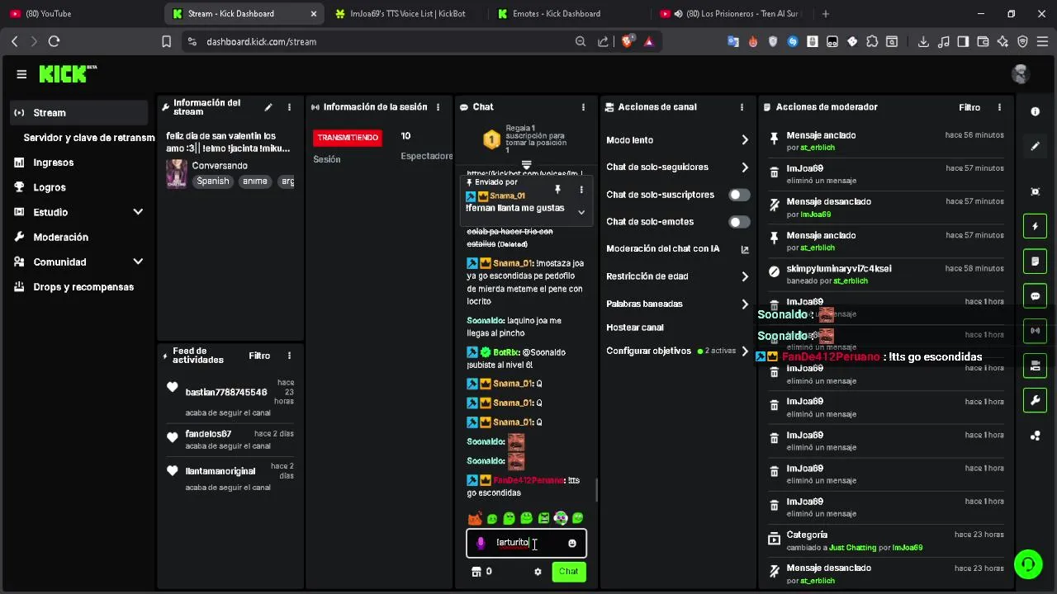This screenshot has height=594, width=1057.
Task: Open the hamburger menu beside Kick logo
Action: click(x=21, y=74)
